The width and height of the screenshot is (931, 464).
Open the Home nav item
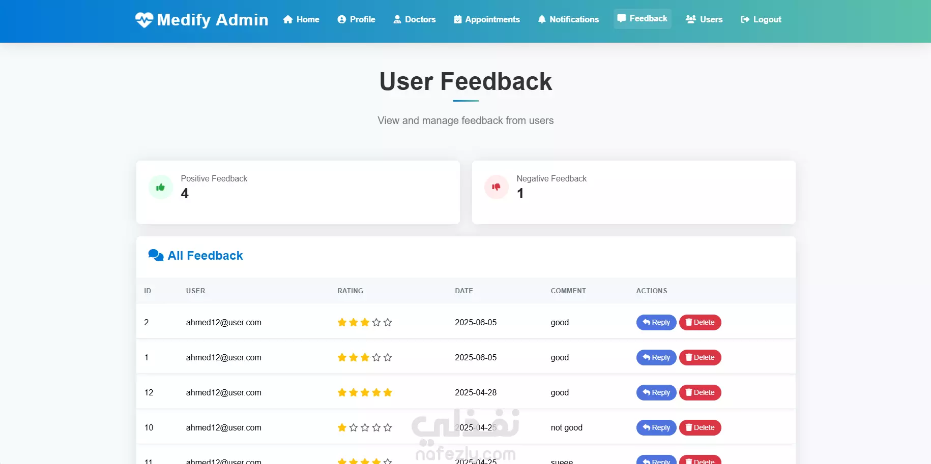tap(301, 19)
